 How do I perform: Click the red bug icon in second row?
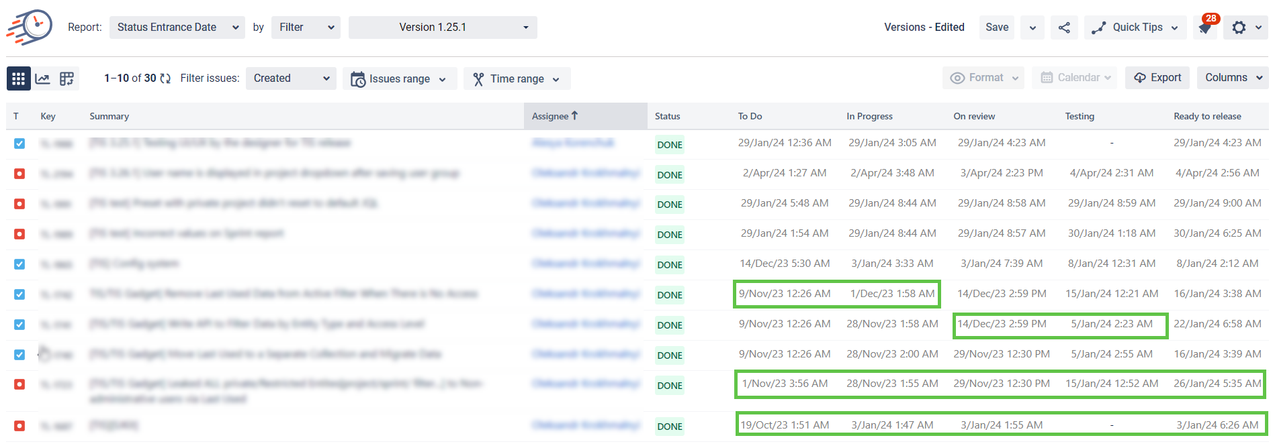(x=19, y=174)
